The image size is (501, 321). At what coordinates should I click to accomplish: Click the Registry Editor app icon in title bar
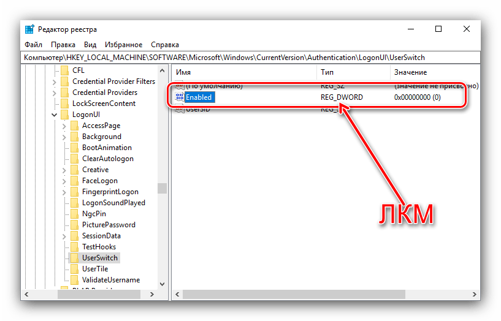click(29, 29)
